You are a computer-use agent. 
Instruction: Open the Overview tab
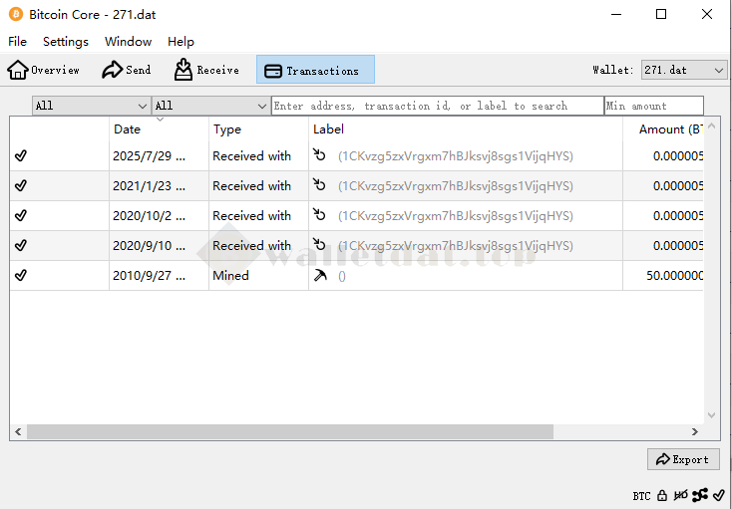pyautogui.click(x=44, y=70)
